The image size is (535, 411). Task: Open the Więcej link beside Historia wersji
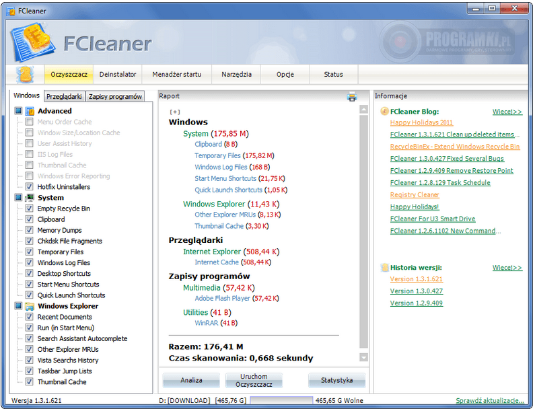point(507,268)
